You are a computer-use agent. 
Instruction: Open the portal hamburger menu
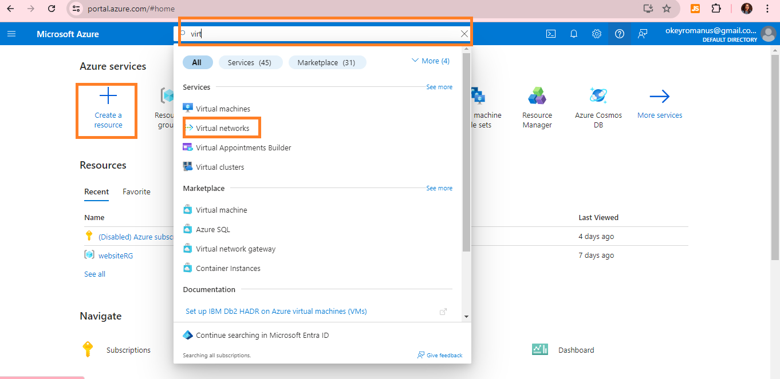click(x=11, y=34)
